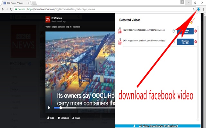Click the Chrome profile avatar icon
The image size is (206, 128).
[182, 2]
